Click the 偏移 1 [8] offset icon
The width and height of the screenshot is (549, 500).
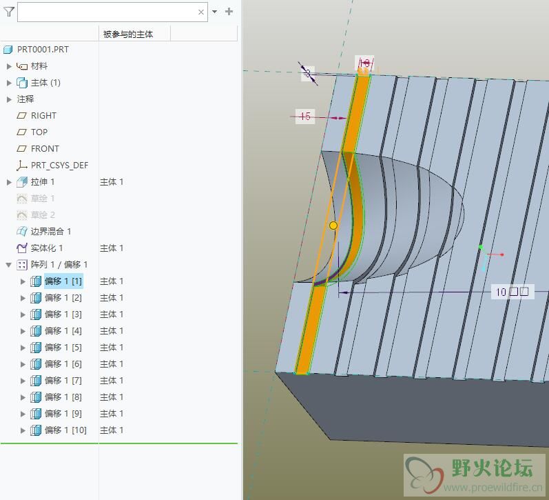pyautogui.click(x=36, y=397)
